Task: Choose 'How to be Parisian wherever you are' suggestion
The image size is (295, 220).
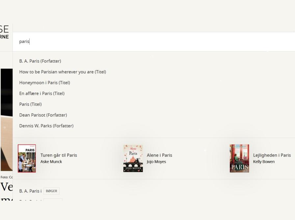Action: [63, 72]
